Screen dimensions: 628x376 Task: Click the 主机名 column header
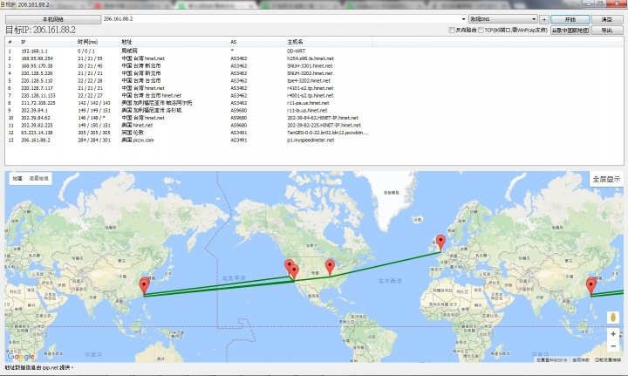(329, 42)
